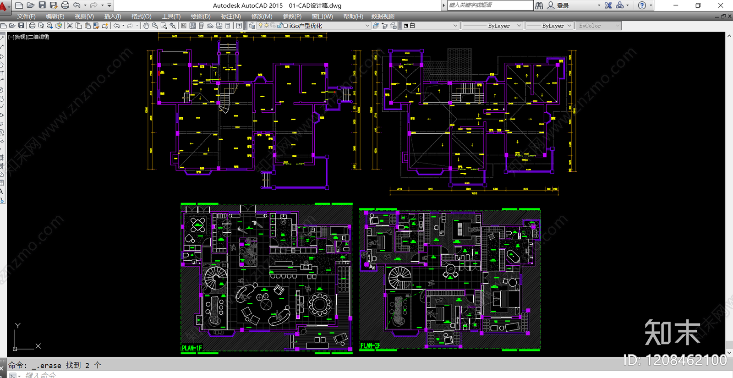Expand the iGo户型优化 layer dropdown
Viewport: 733px width, 378px height.
pyautogui.click(x=367, y=26)
